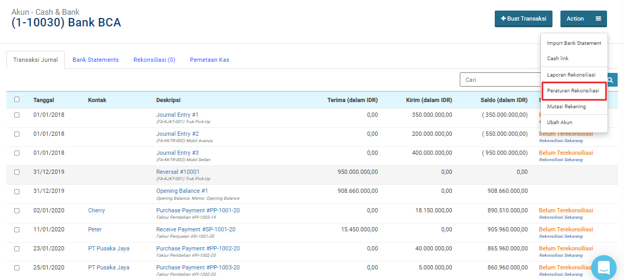Open PT Pusaka Jaya contact on 25/01/2020 row

pyautogui.click(x=109, y=268)
